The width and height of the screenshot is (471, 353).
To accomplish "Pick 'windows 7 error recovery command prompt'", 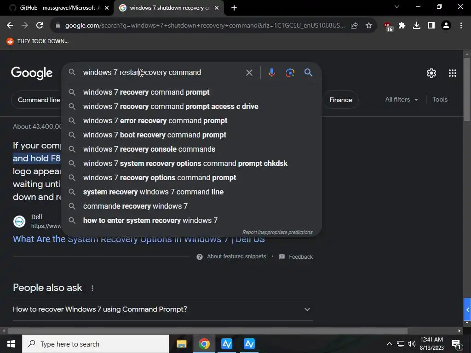I will [191, 121].
